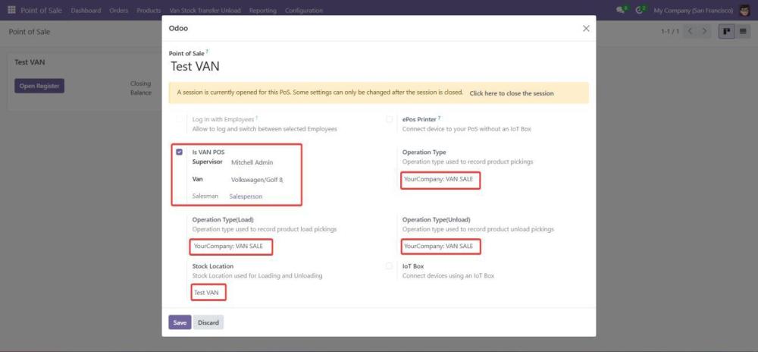This screenshot has width=758, height=352.
Task: Tick the IoT Box checkbox
Action: coord(390,266)
